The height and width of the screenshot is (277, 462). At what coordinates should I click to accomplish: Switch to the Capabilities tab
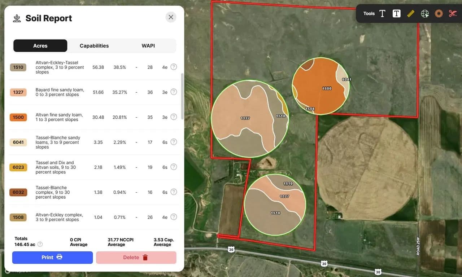[94, 46]
